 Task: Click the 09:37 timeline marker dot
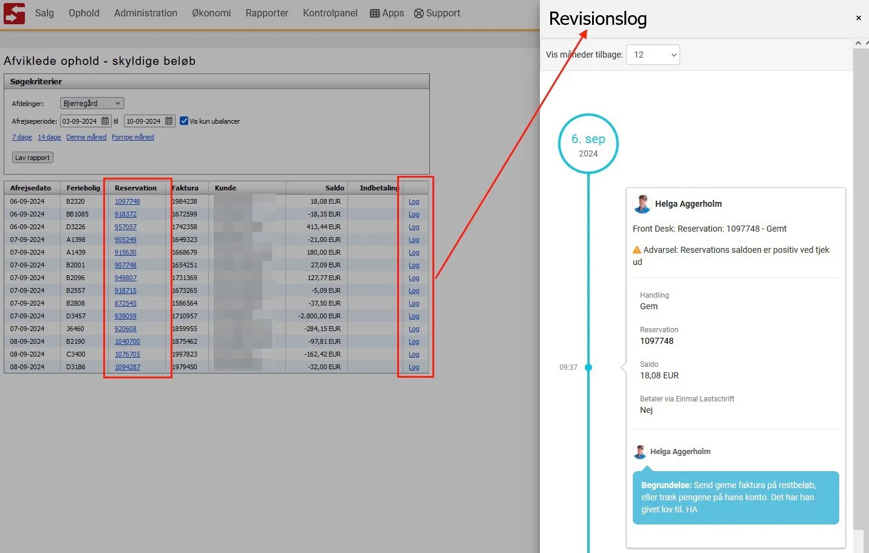click(x=588, y=367)
